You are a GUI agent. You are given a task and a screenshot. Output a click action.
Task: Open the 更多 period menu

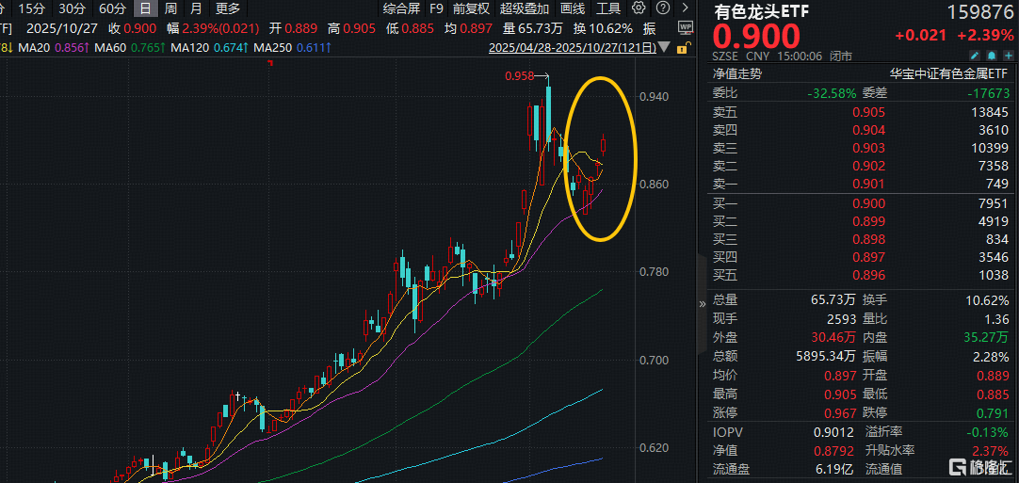coord(228,8)
